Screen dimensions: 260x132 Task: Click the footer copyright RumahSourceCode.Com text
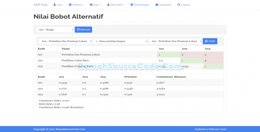59,129
